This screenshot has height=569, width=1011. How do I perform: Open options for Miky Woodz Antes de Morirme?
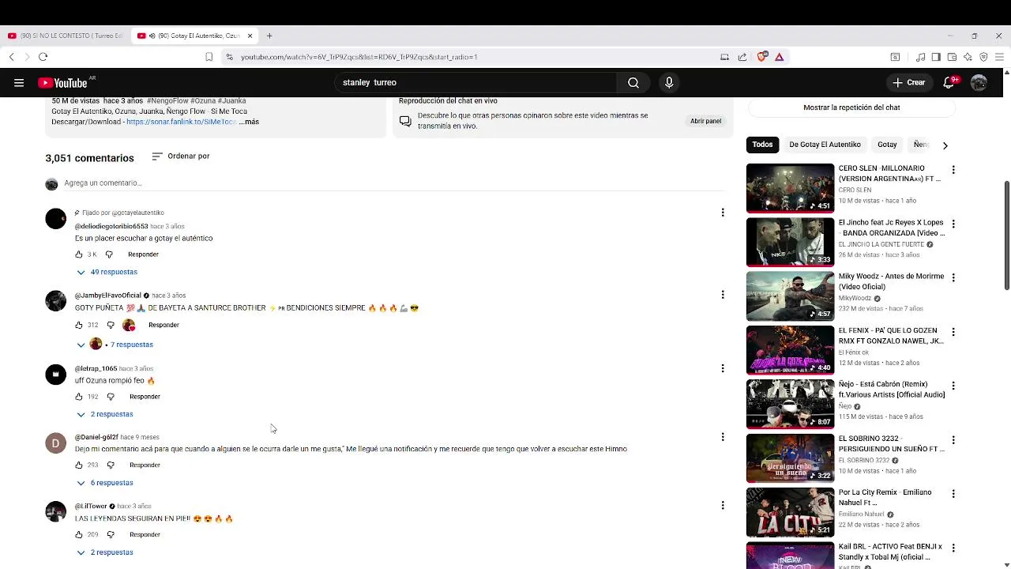click(x=953, y=278)
